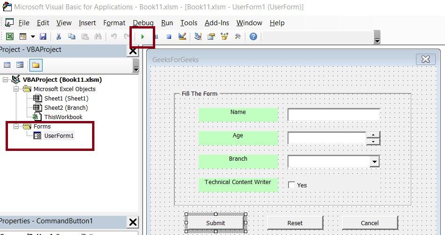Click the View Object icon in Project panel
445x235 pixels.
pyautogui.click(x=20, y=65)
